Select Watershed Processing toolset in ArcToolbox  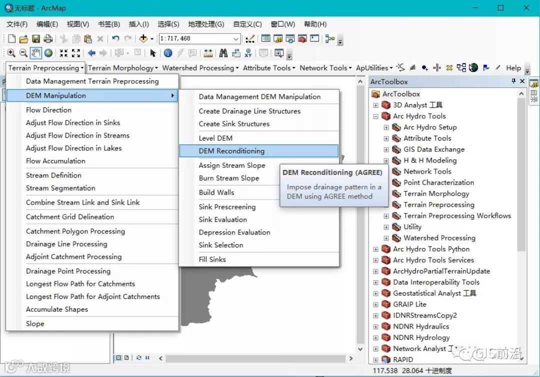coord(439,238)
